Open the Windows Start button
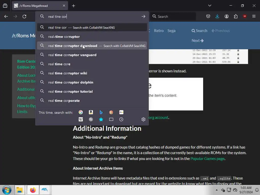Image resolution: width=260 pixels, height=195 pixels. tap(7, 190)
